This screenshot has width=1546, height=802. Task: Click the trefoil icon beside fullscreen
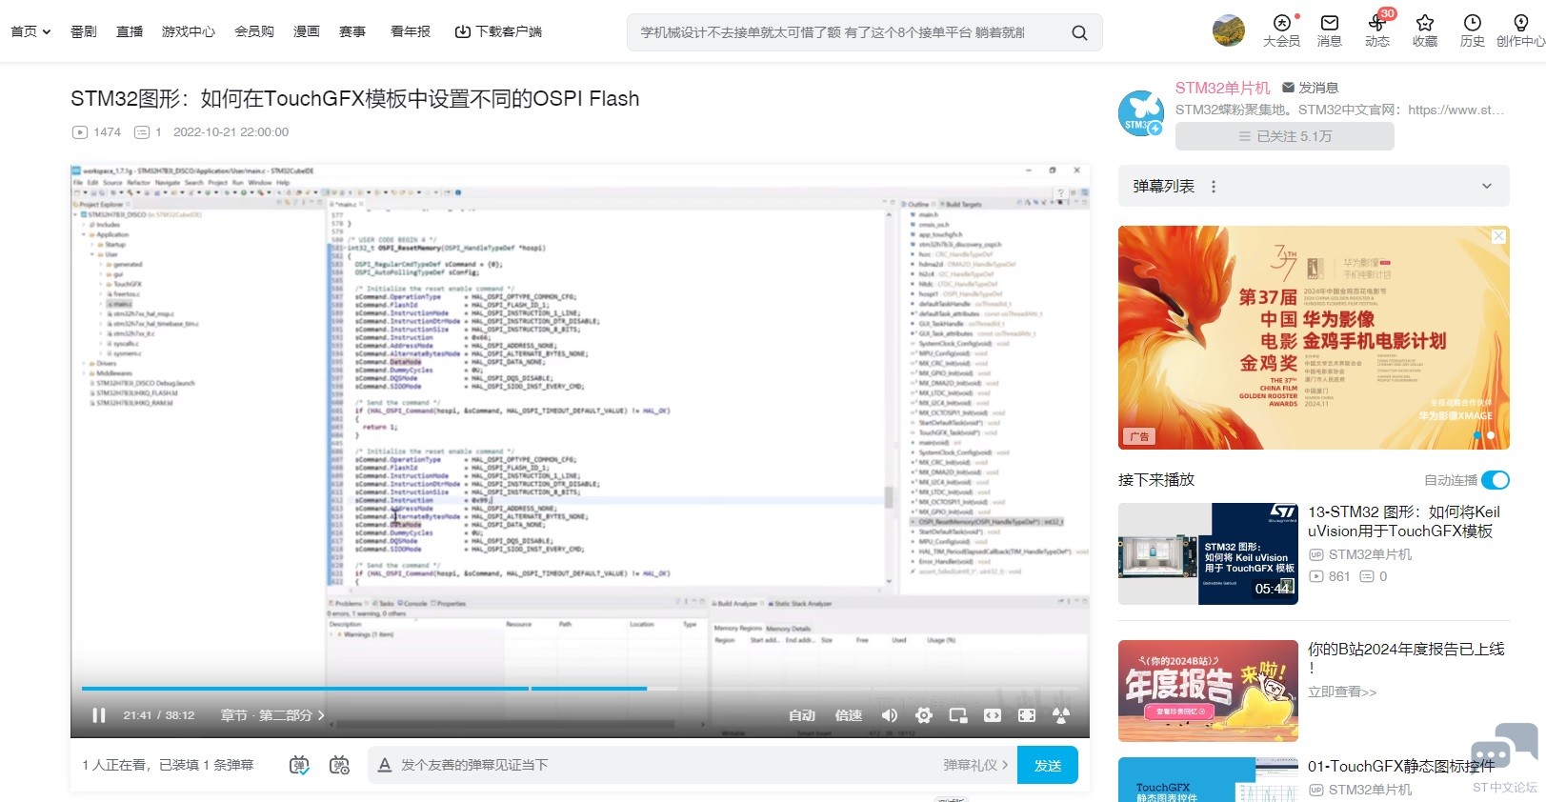click(1061, 715)
